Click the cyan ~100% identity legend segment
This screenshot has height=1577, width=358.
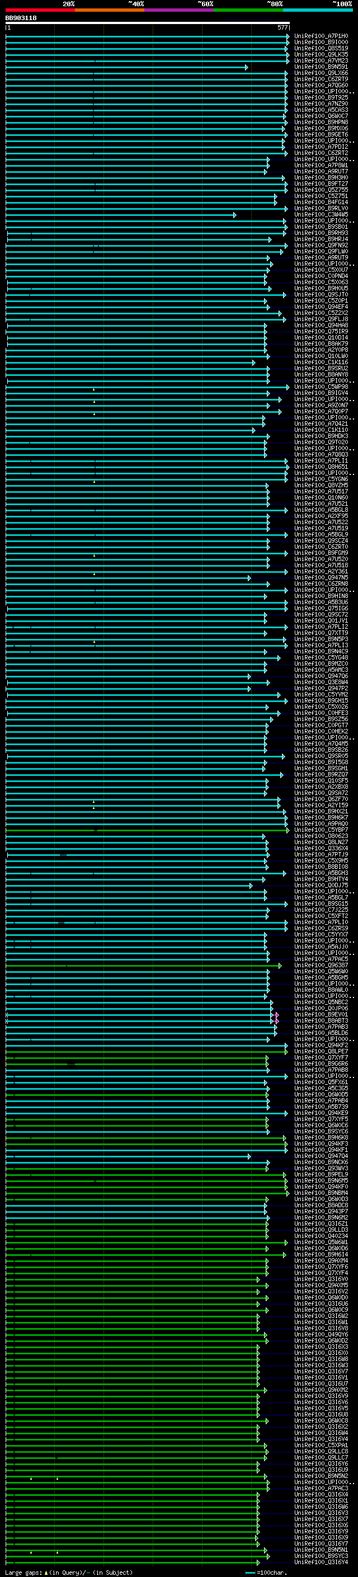[x=318, y=10]
